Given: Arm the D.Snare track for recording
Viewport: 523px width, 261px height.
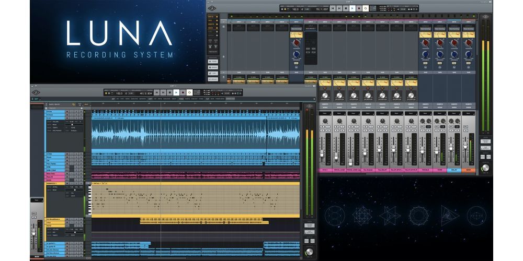Looking at the screenshot, I should pyautogui.click(x=67, y=115).
